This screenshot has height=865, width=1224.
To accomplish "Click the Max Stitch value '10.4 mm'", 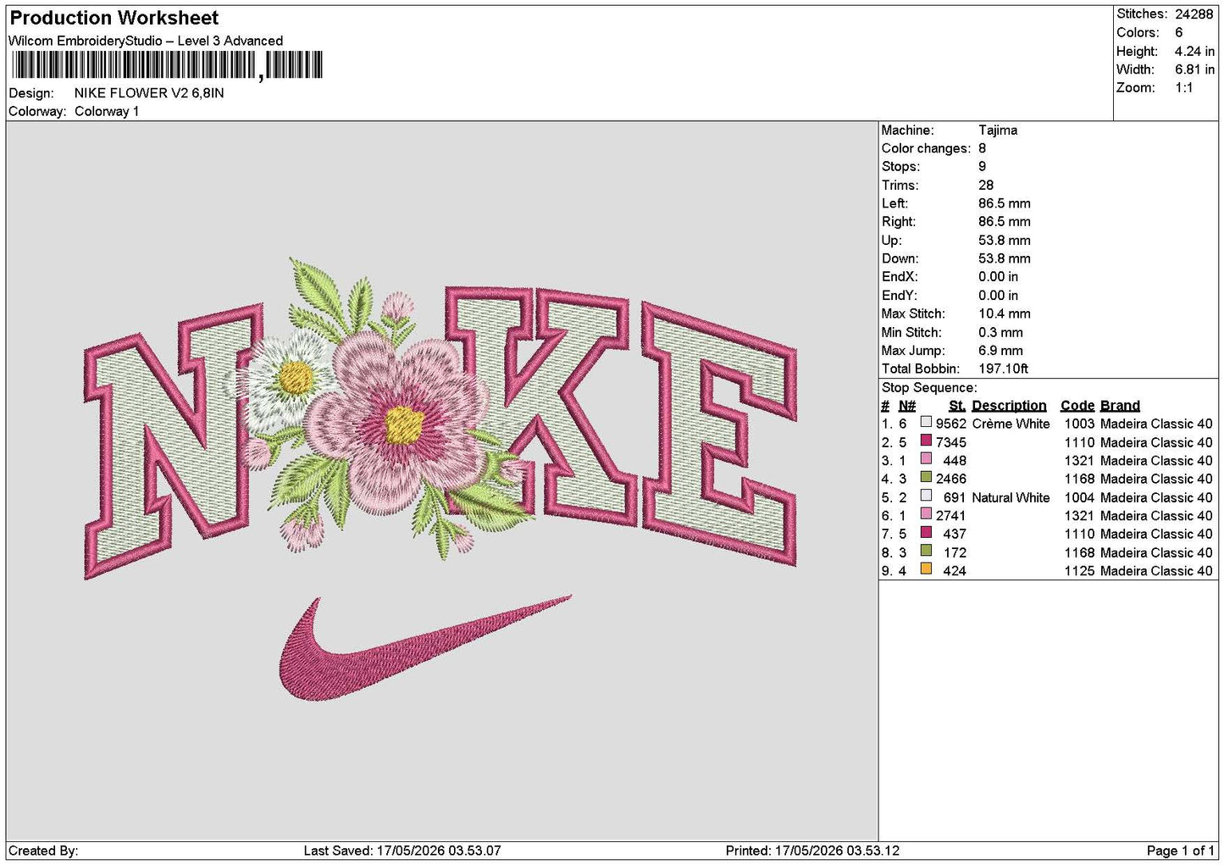I will click(x=1005, y=313).
